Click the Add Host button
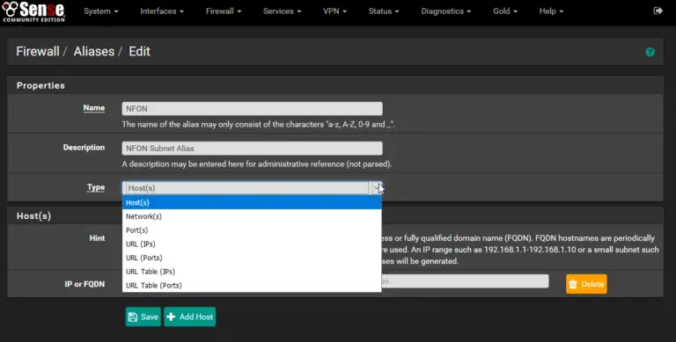 pos(190,317)
